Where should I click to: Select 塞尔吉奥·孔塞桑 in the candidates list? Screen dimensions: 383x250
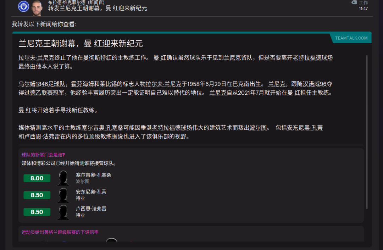[x=93, y=175]
